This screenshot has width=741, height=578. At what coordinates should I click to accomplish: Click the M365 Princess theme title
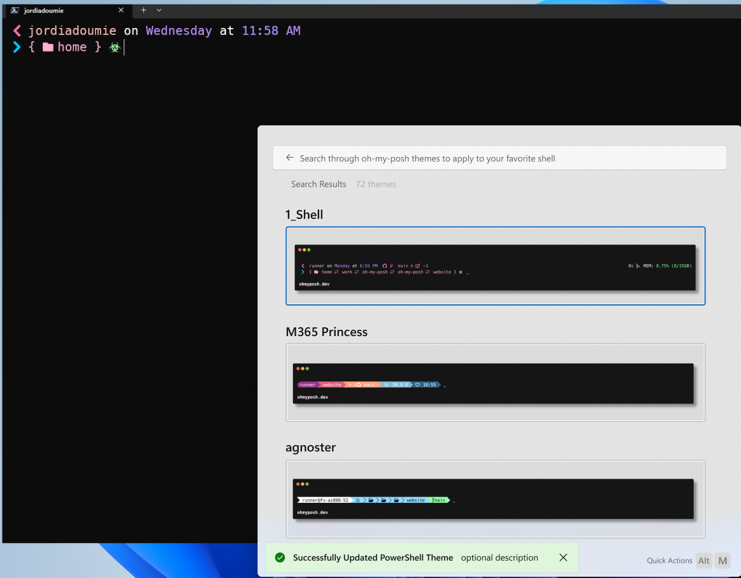tap(326, 332)
